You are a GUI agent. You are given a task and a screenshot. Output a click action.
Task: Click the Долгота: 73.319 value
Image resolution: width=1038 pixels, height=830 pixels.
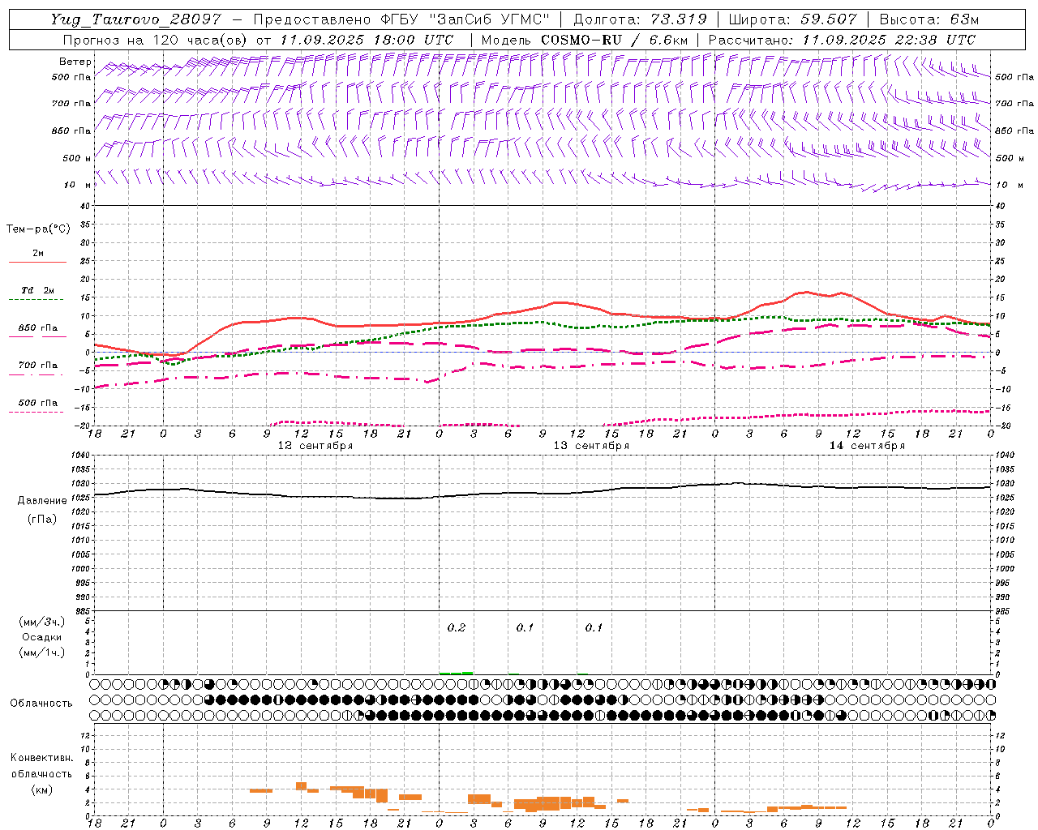point(640,19)
